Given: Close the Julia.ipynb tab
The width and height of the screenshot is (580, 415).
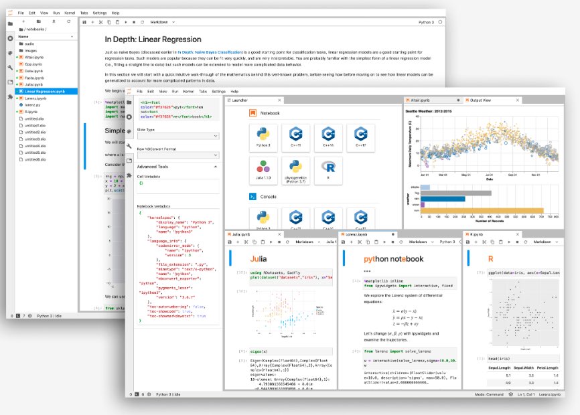Looking at the screenshot, I should (x=280, y=234).
